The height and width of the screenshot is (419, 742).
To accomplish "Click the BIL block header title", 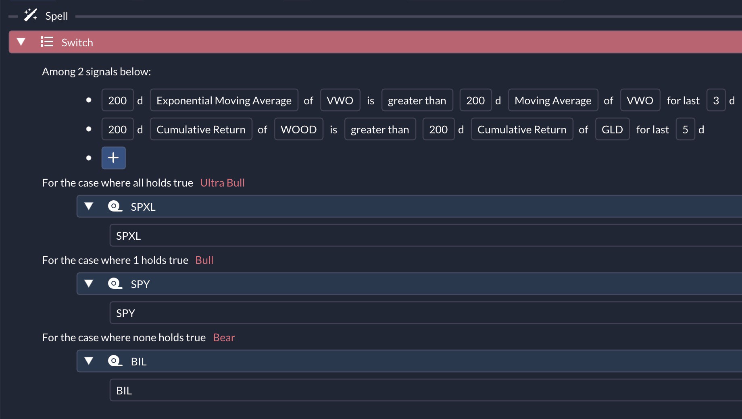I will (x=138, y=361).
